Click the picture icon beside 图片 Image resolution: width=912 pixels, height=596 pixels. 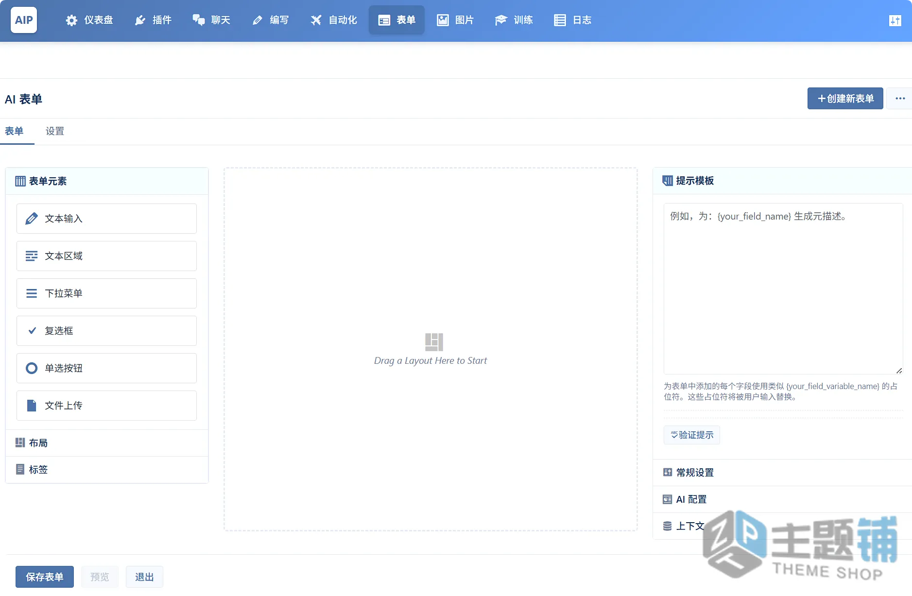click(443, 20)
